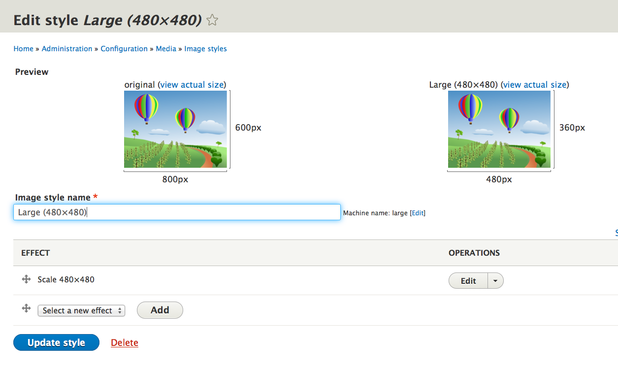View actual size of original image
The width and height of the screenshot is (618, 371).
coord(192,85)
